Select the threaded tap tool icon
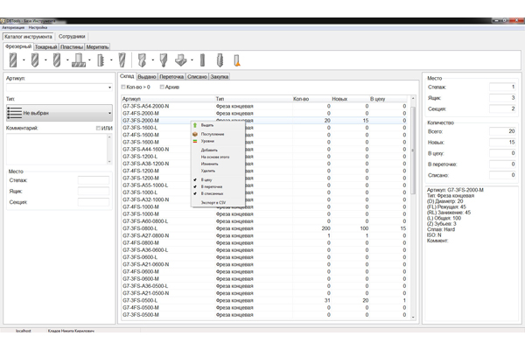 pos(220,60)
